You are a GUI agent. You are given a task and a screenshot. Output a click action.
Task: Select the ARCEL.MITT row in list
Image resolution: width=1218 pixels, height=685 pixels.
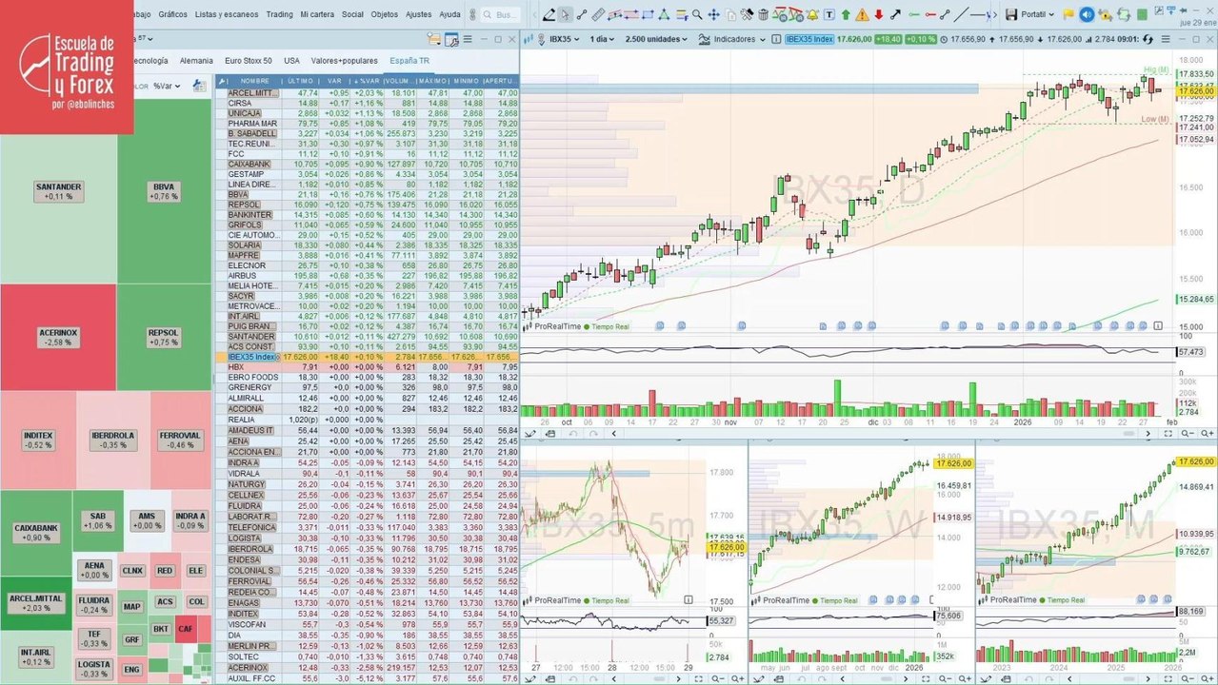(x=368, y=92)
